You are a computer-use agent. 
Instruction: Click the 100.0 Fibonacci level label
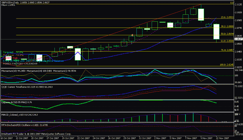227,65
